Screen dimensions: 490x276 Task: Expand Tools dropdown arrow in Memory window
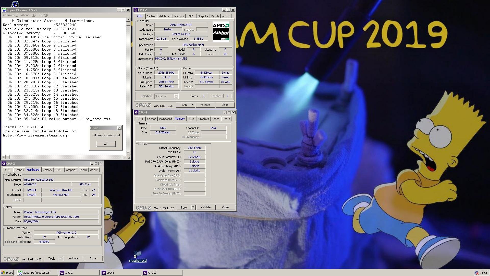click(193, 207)
